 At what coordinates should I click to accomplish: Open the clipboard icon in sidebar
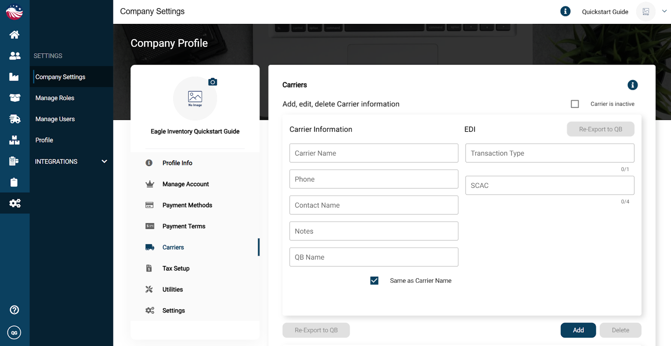tap(14, 182)
